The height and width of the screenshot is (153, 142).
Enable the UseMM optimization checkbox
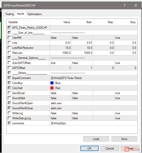[9, 37]
